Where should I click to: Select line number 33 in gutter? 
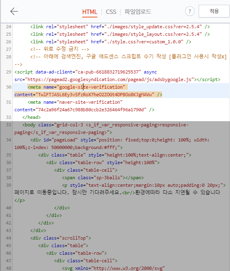[x=8, y=125]
